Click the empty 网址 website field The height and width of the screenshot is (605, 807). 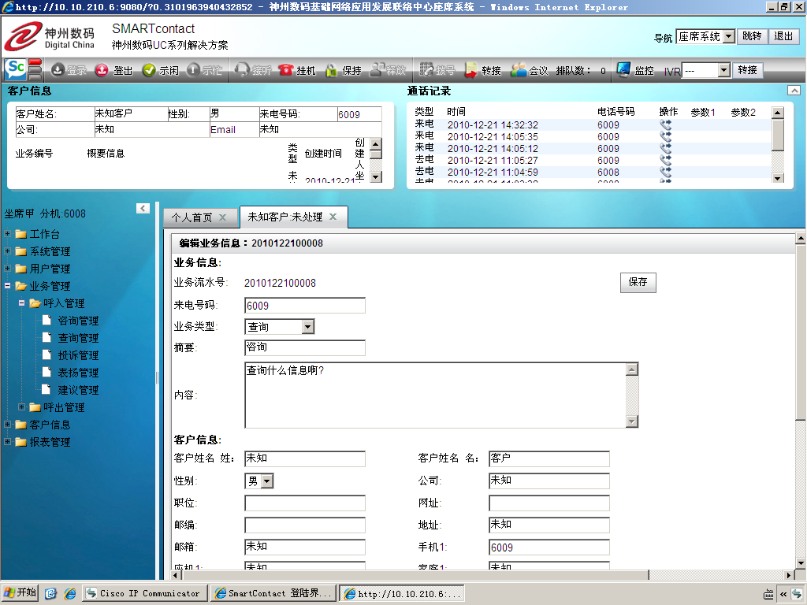[549, 503]
